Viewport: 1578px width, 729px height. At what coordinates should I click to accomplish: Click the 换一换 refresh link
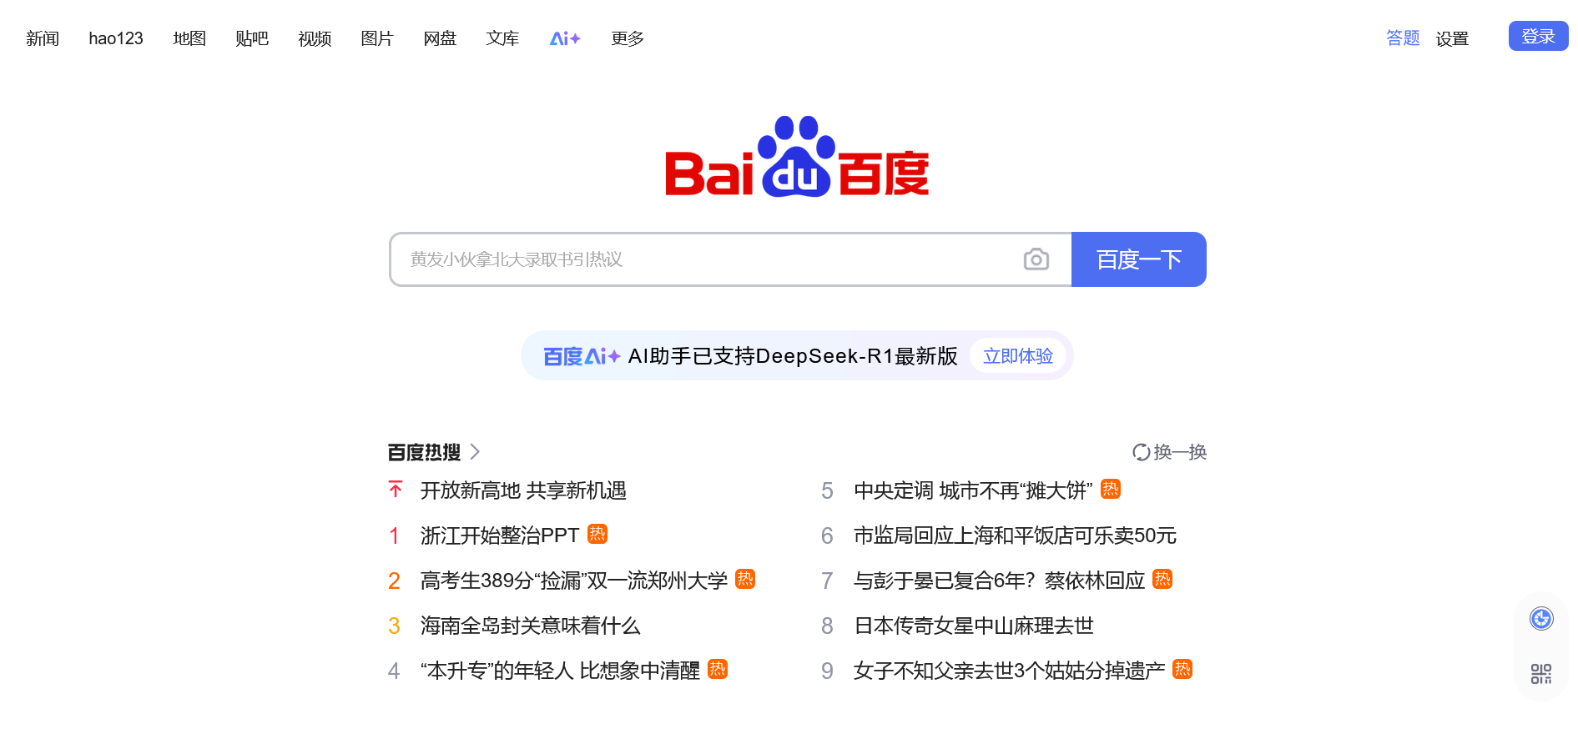pyautogui.click(x=1180, y=452)
